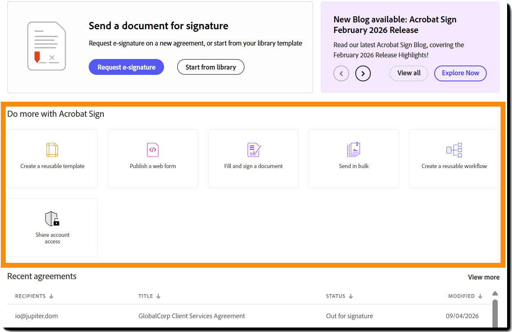Click the Share account access shield icon
This screenshot has width=512, height=332.
point(52,219)
